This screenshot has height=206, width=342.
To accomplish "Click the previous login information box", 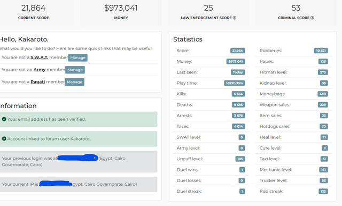I will point(79,161).
